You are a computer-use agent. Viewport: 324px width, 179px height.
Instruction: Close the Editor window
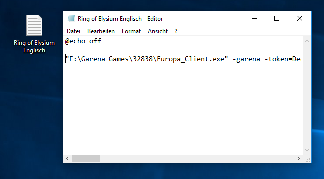300,18
